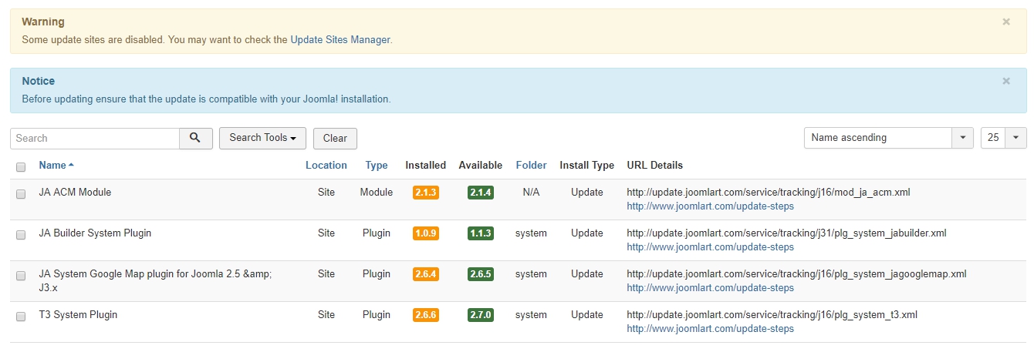Open the Name ascending sort dropdown
The image size is (1034, 352).
pos(888,138)
